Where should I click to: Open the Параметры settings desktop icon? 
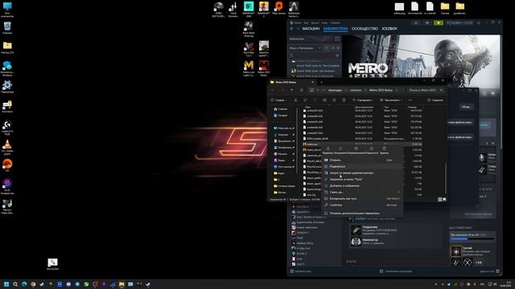click(7, 88)
